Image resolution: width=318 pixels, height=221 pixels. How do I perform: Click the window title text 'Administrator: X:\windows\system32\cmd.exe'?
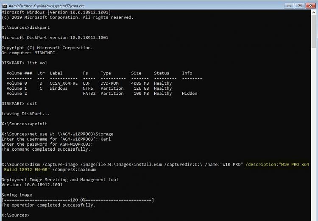[47, 6]
